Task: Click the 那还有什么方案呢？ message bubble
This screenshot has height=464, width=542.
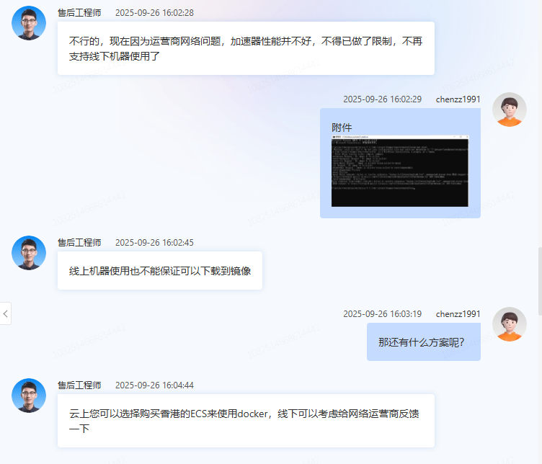Action: 422,342
